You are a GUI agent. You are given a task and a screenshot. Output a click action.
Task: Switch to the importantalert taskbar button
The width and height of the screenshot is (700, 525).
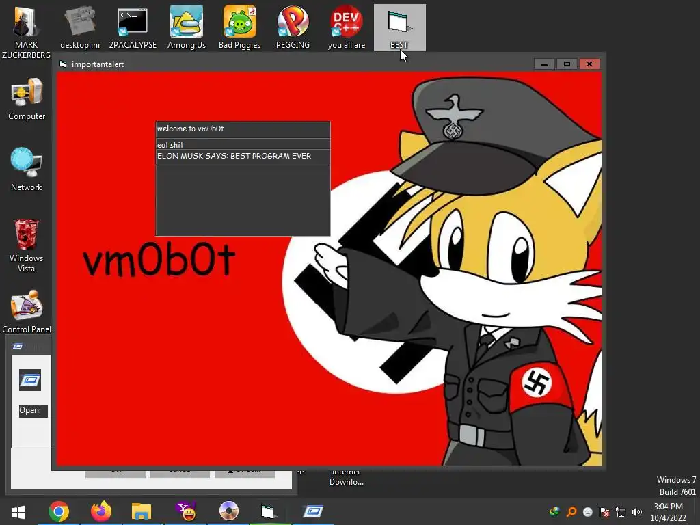[267, 511]
